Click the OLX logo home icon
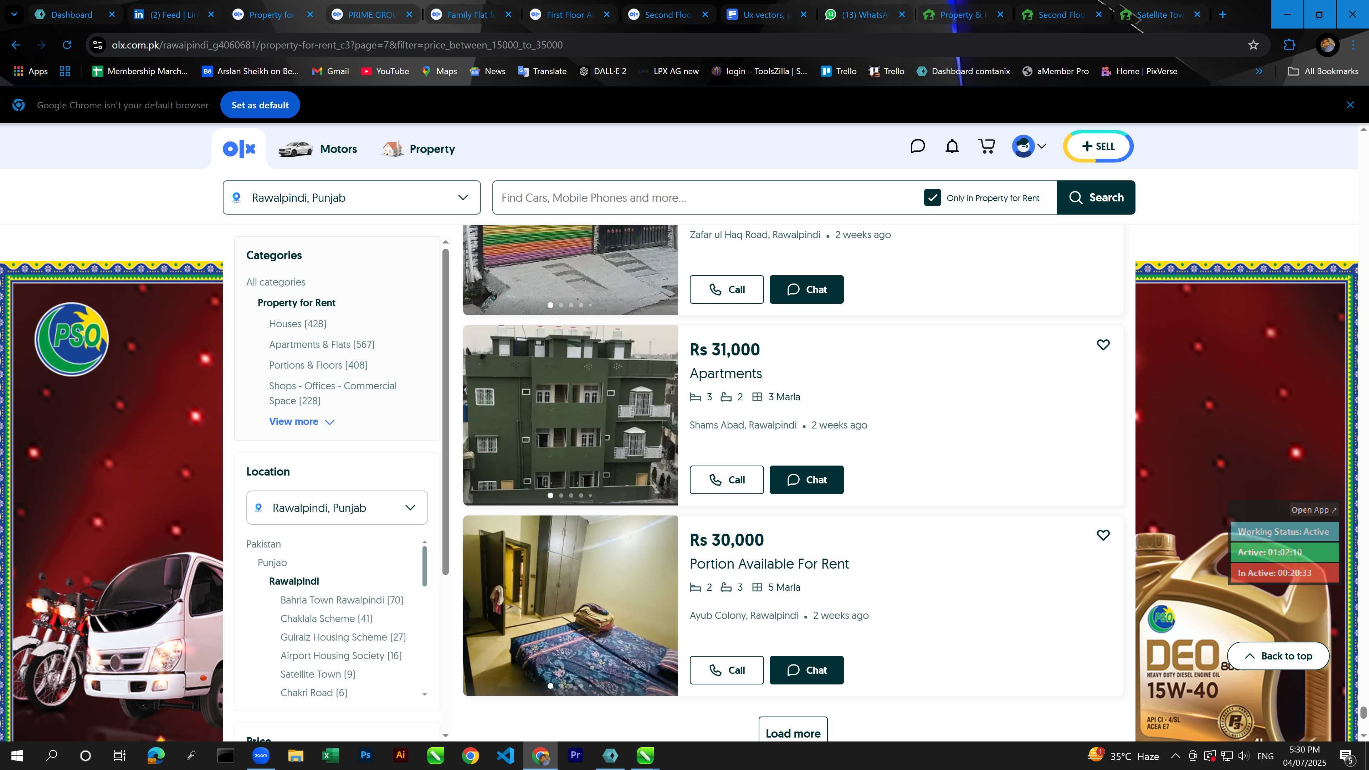1369x770 pixels. click(x=239, y=149)
